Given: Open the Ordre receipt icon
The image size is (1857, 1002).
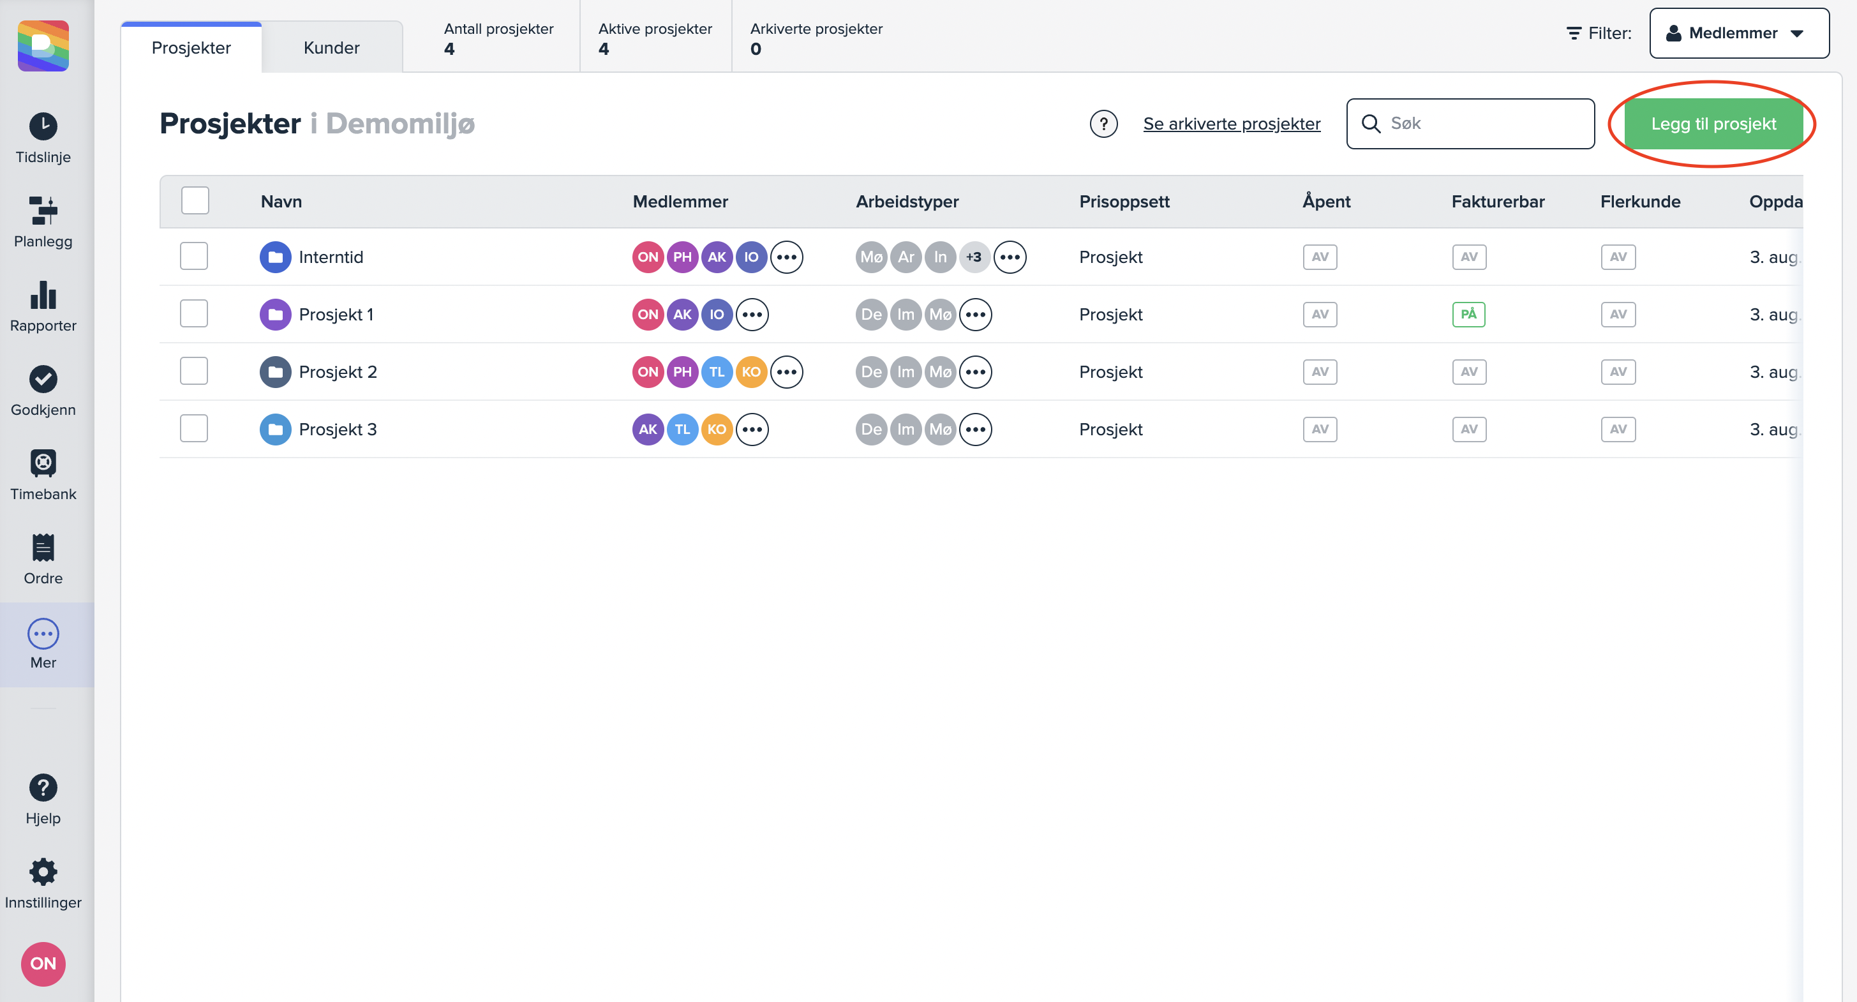Looking at the screenshot, I should (43, 548).
